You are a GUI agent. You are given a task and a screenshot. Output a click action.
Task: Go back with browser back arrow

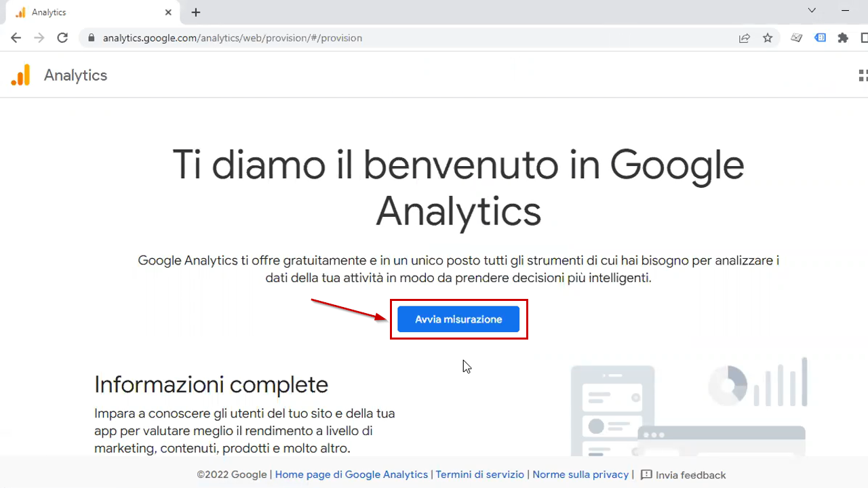(x=16, y=38)
